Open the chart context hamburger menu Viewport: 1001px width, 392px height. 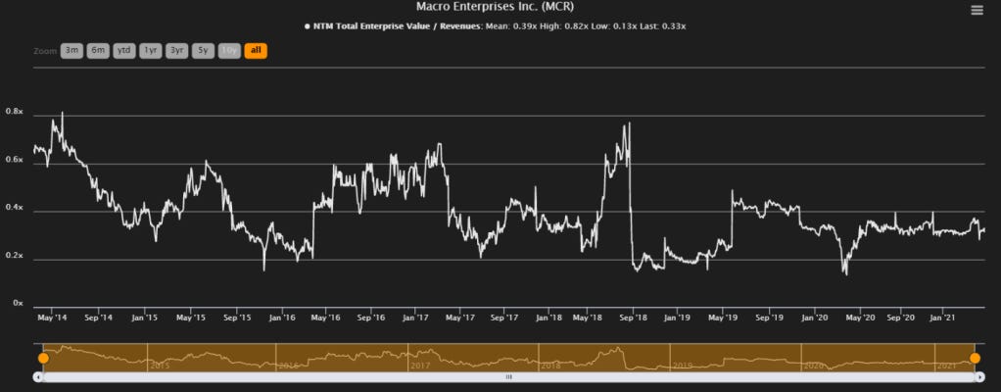[977, 10]
